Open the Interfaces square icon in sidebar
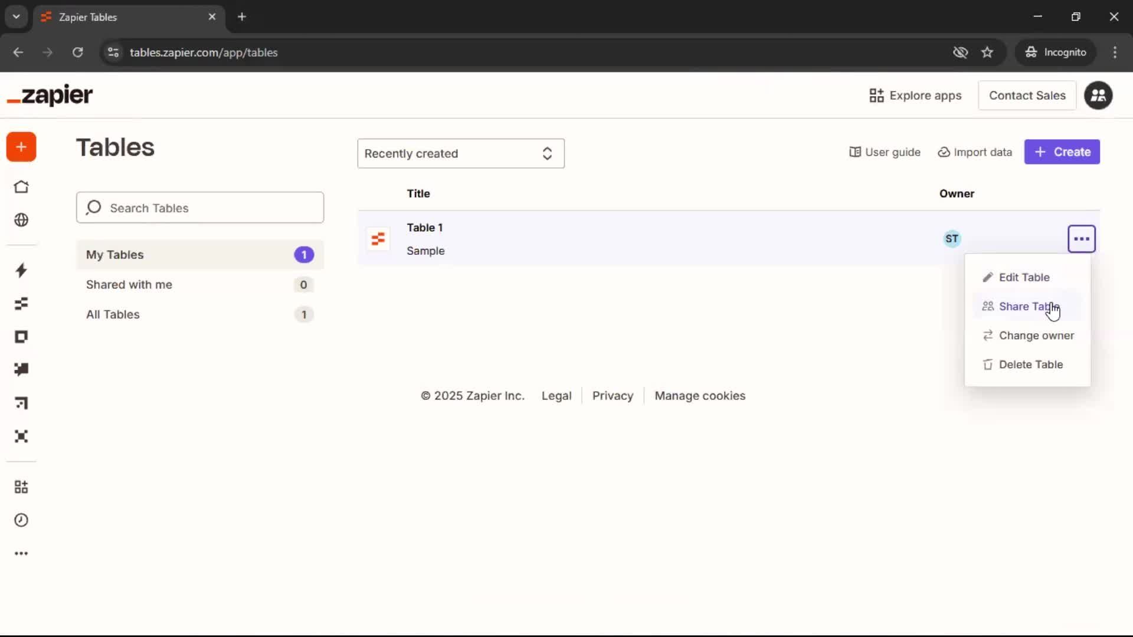 coord(21,337)
